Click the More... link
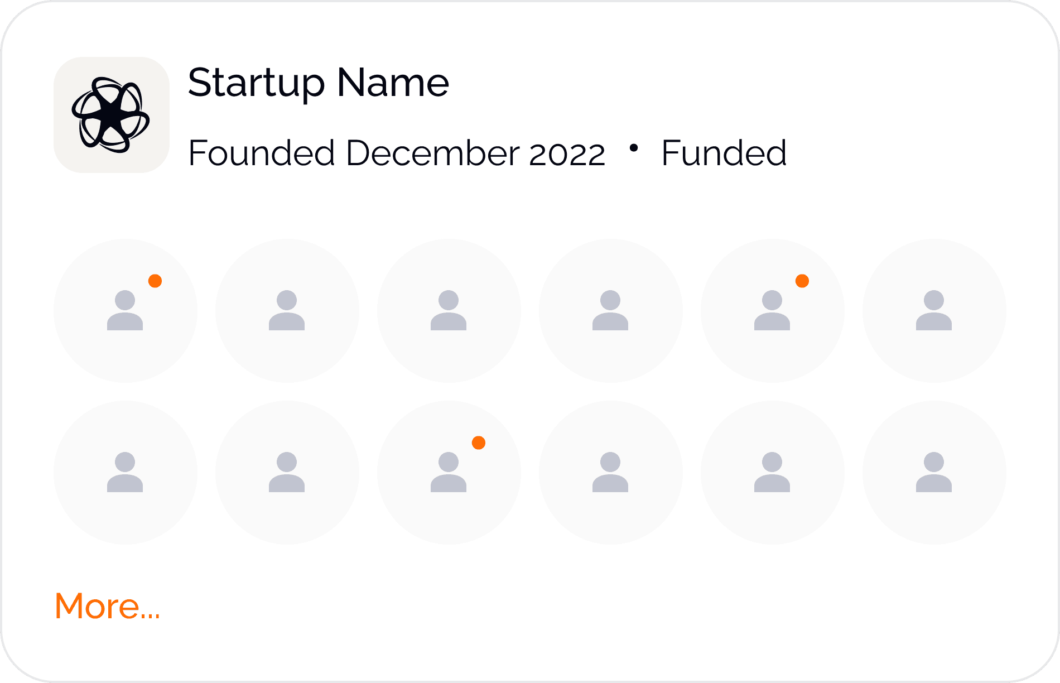 coord(107,606)
